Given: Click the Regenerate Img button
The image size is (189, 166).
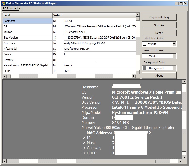Looking at the screenshot, I should (x=159, y=17).
